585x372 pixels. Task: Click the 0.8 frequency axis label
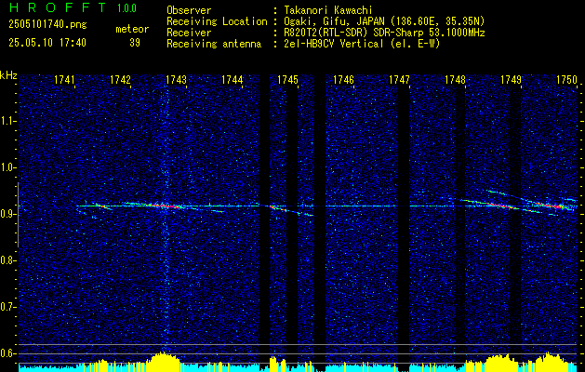7,260
